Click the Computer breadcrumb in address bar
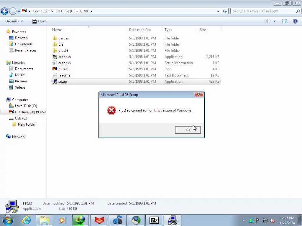Image resolution: width=302 pixels, height=226 pixels. (x=41, y=11)
